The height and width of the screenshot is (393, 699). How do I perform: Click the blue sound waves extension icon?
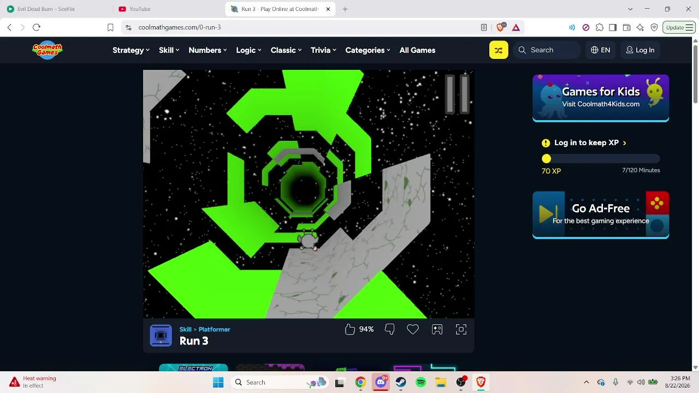[x=572, y=27]
